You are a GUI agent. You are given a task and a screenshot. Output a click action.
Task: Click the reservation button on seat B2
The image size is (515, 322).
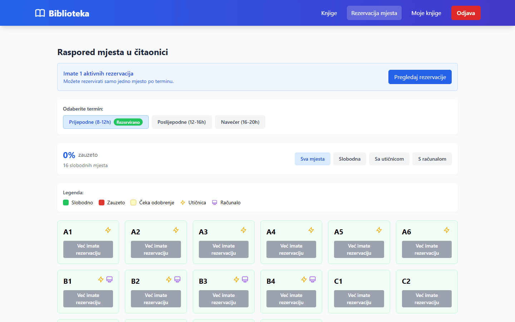click(156, 299)
